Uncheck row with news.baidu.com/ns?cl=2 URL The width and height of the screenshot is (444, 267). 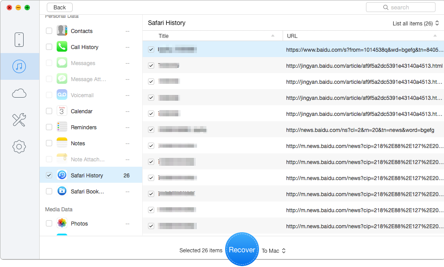coord(151,130)
